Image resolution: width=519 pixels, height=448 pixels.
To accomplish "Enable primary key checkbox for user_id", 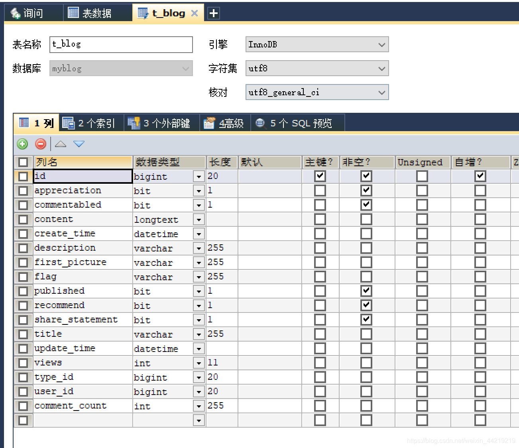I will (320, 391).
